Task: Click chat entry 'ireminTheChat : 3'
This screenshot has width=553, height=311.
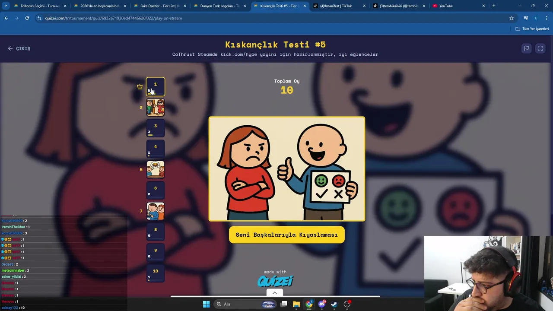Action: pos(16,227)
